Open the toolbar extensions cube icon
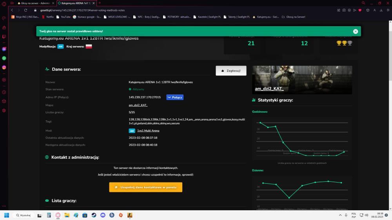 click(x=368, y=10)
